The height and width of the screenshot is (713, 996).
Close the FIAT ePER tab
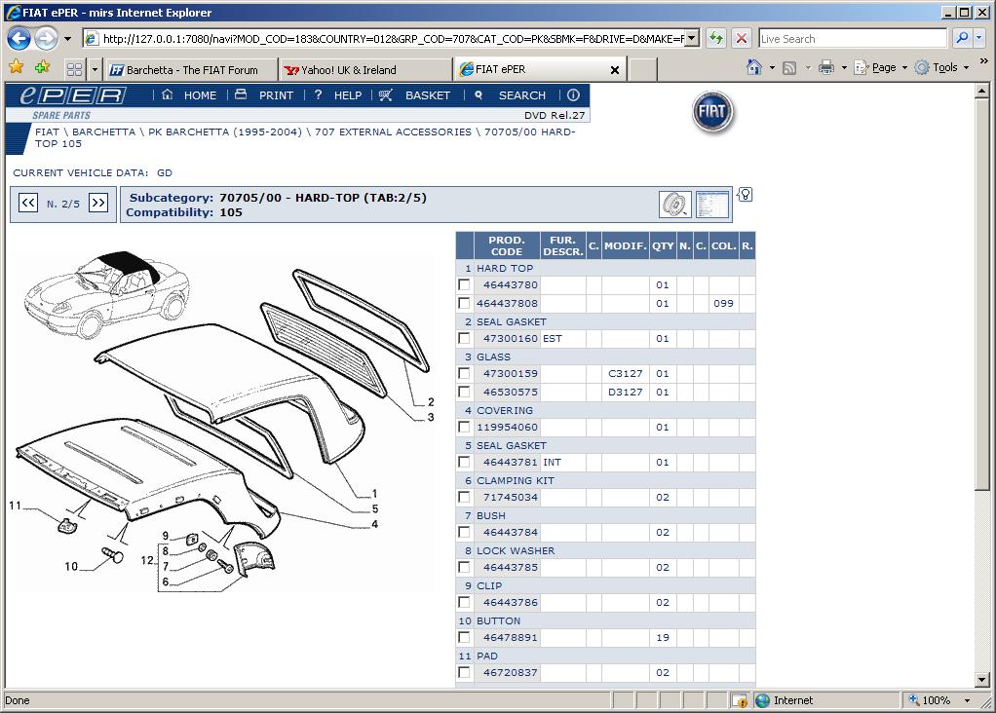tap(614, 70)
